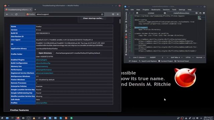Open Kate Help menu
Viewport: 214px width, 120px height.
pyautogui.click(x=190, y=10)
